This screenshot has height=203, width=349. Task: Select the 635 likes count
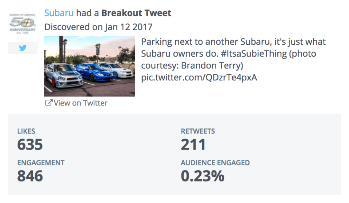point(30,144)
